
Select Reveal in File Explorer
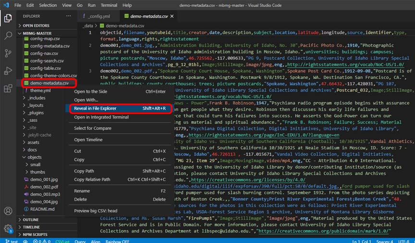95,108
